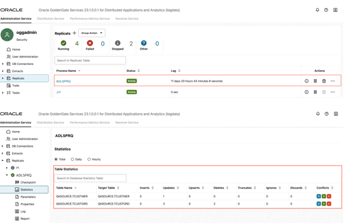Image resolution: width=353 pixels, height=223 pixels.
Task: Expand the Tasks tree arrow
Action: 3,93
